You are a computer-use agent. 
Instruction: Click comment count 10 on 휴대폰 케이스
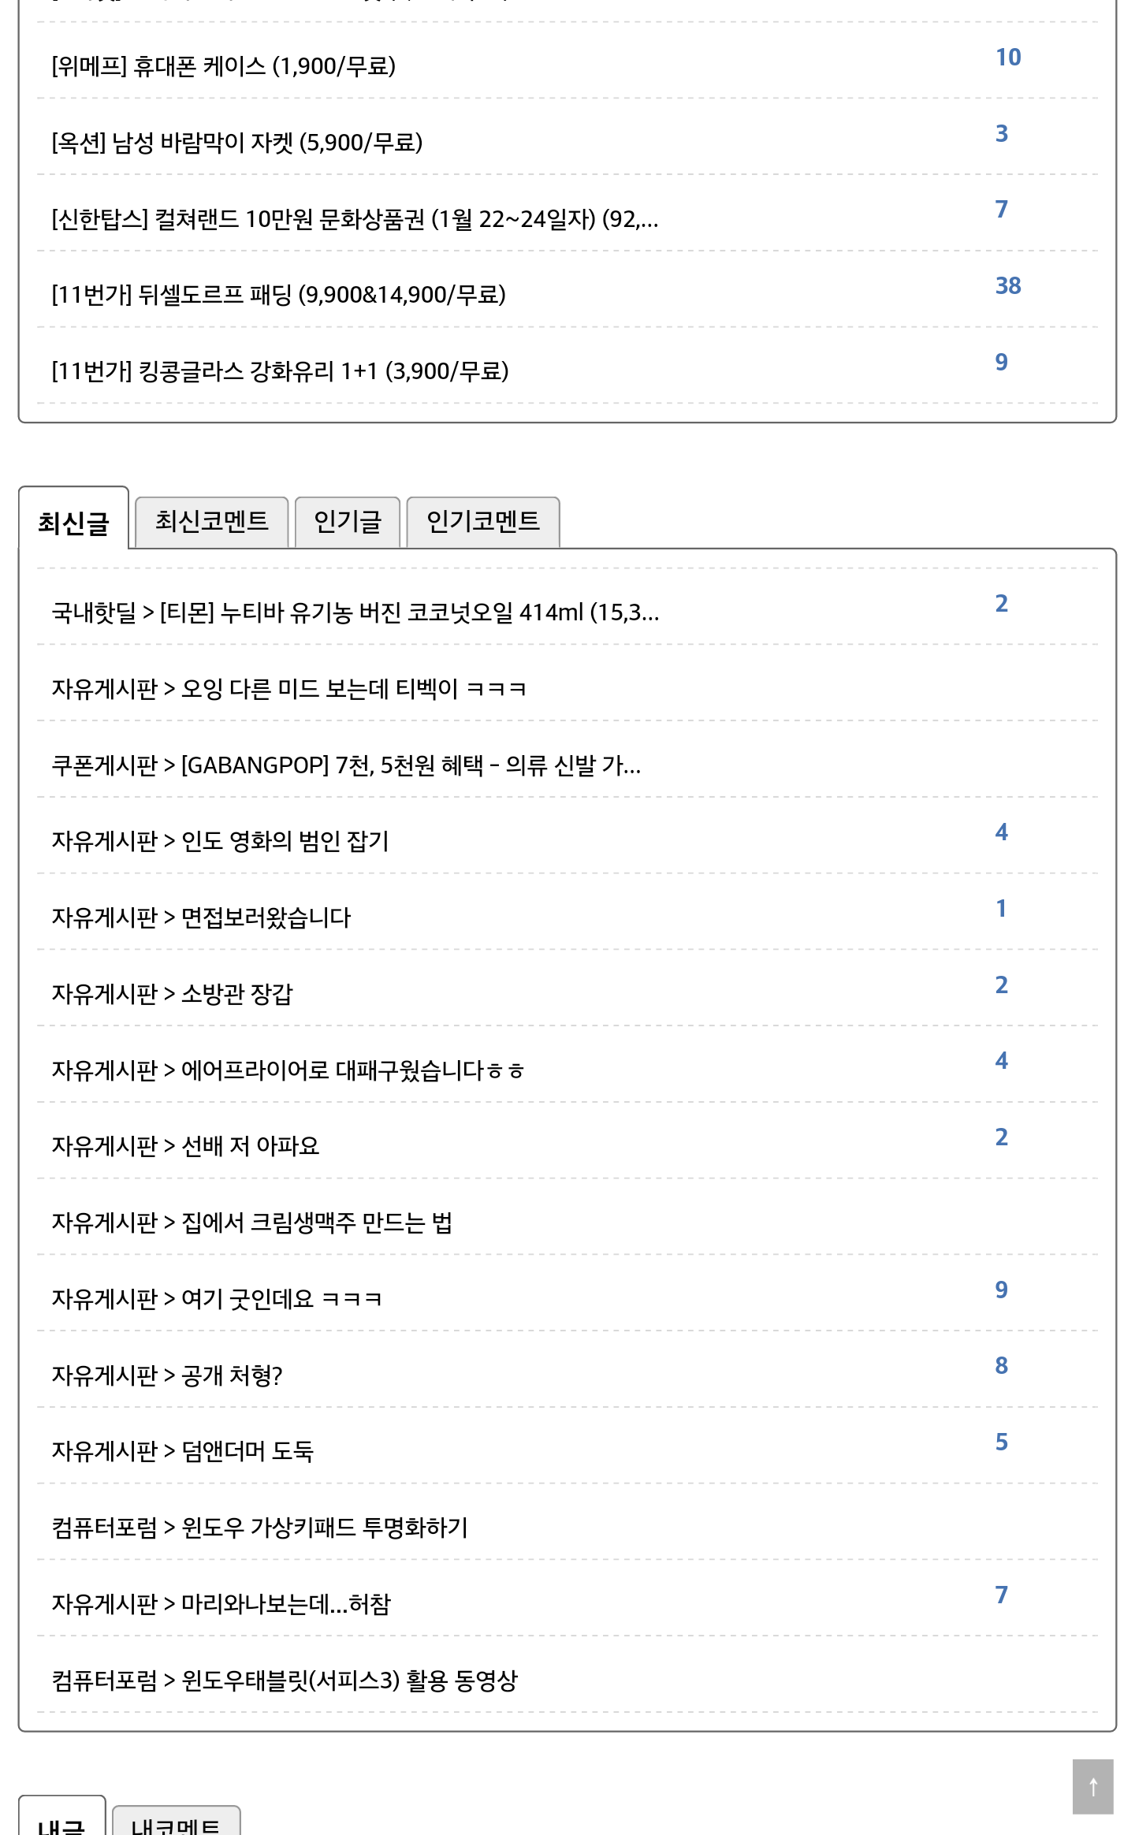pos(1007,57)
